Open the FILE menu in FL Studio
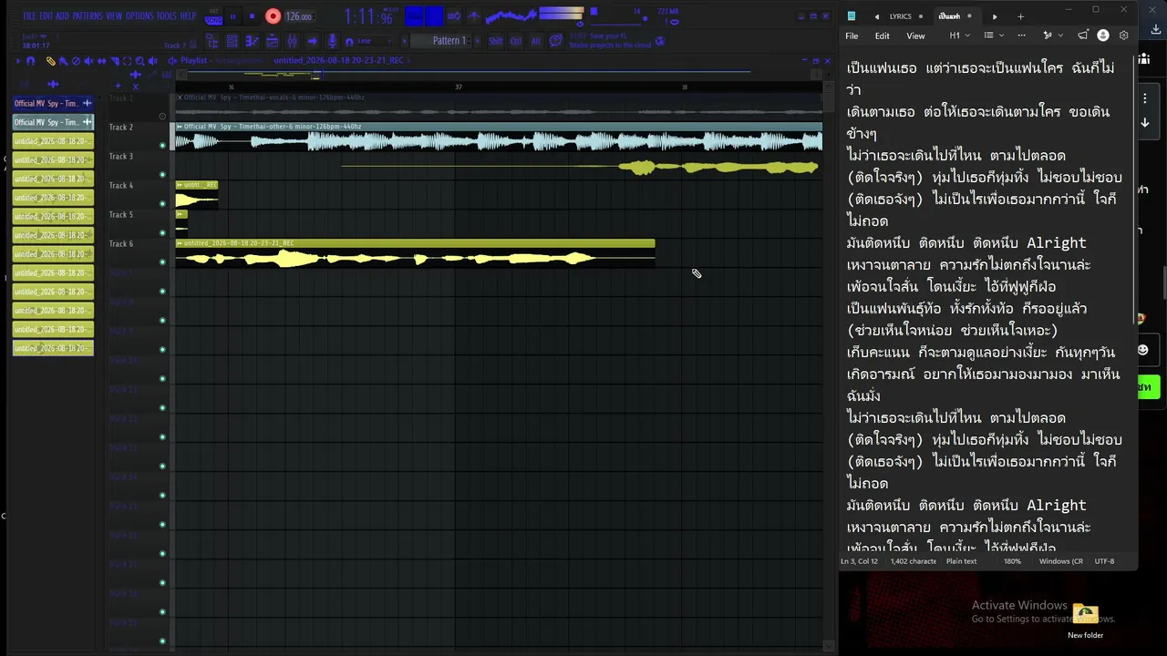The width and height of the screenshot is (1167, 656). pos(29,16)
